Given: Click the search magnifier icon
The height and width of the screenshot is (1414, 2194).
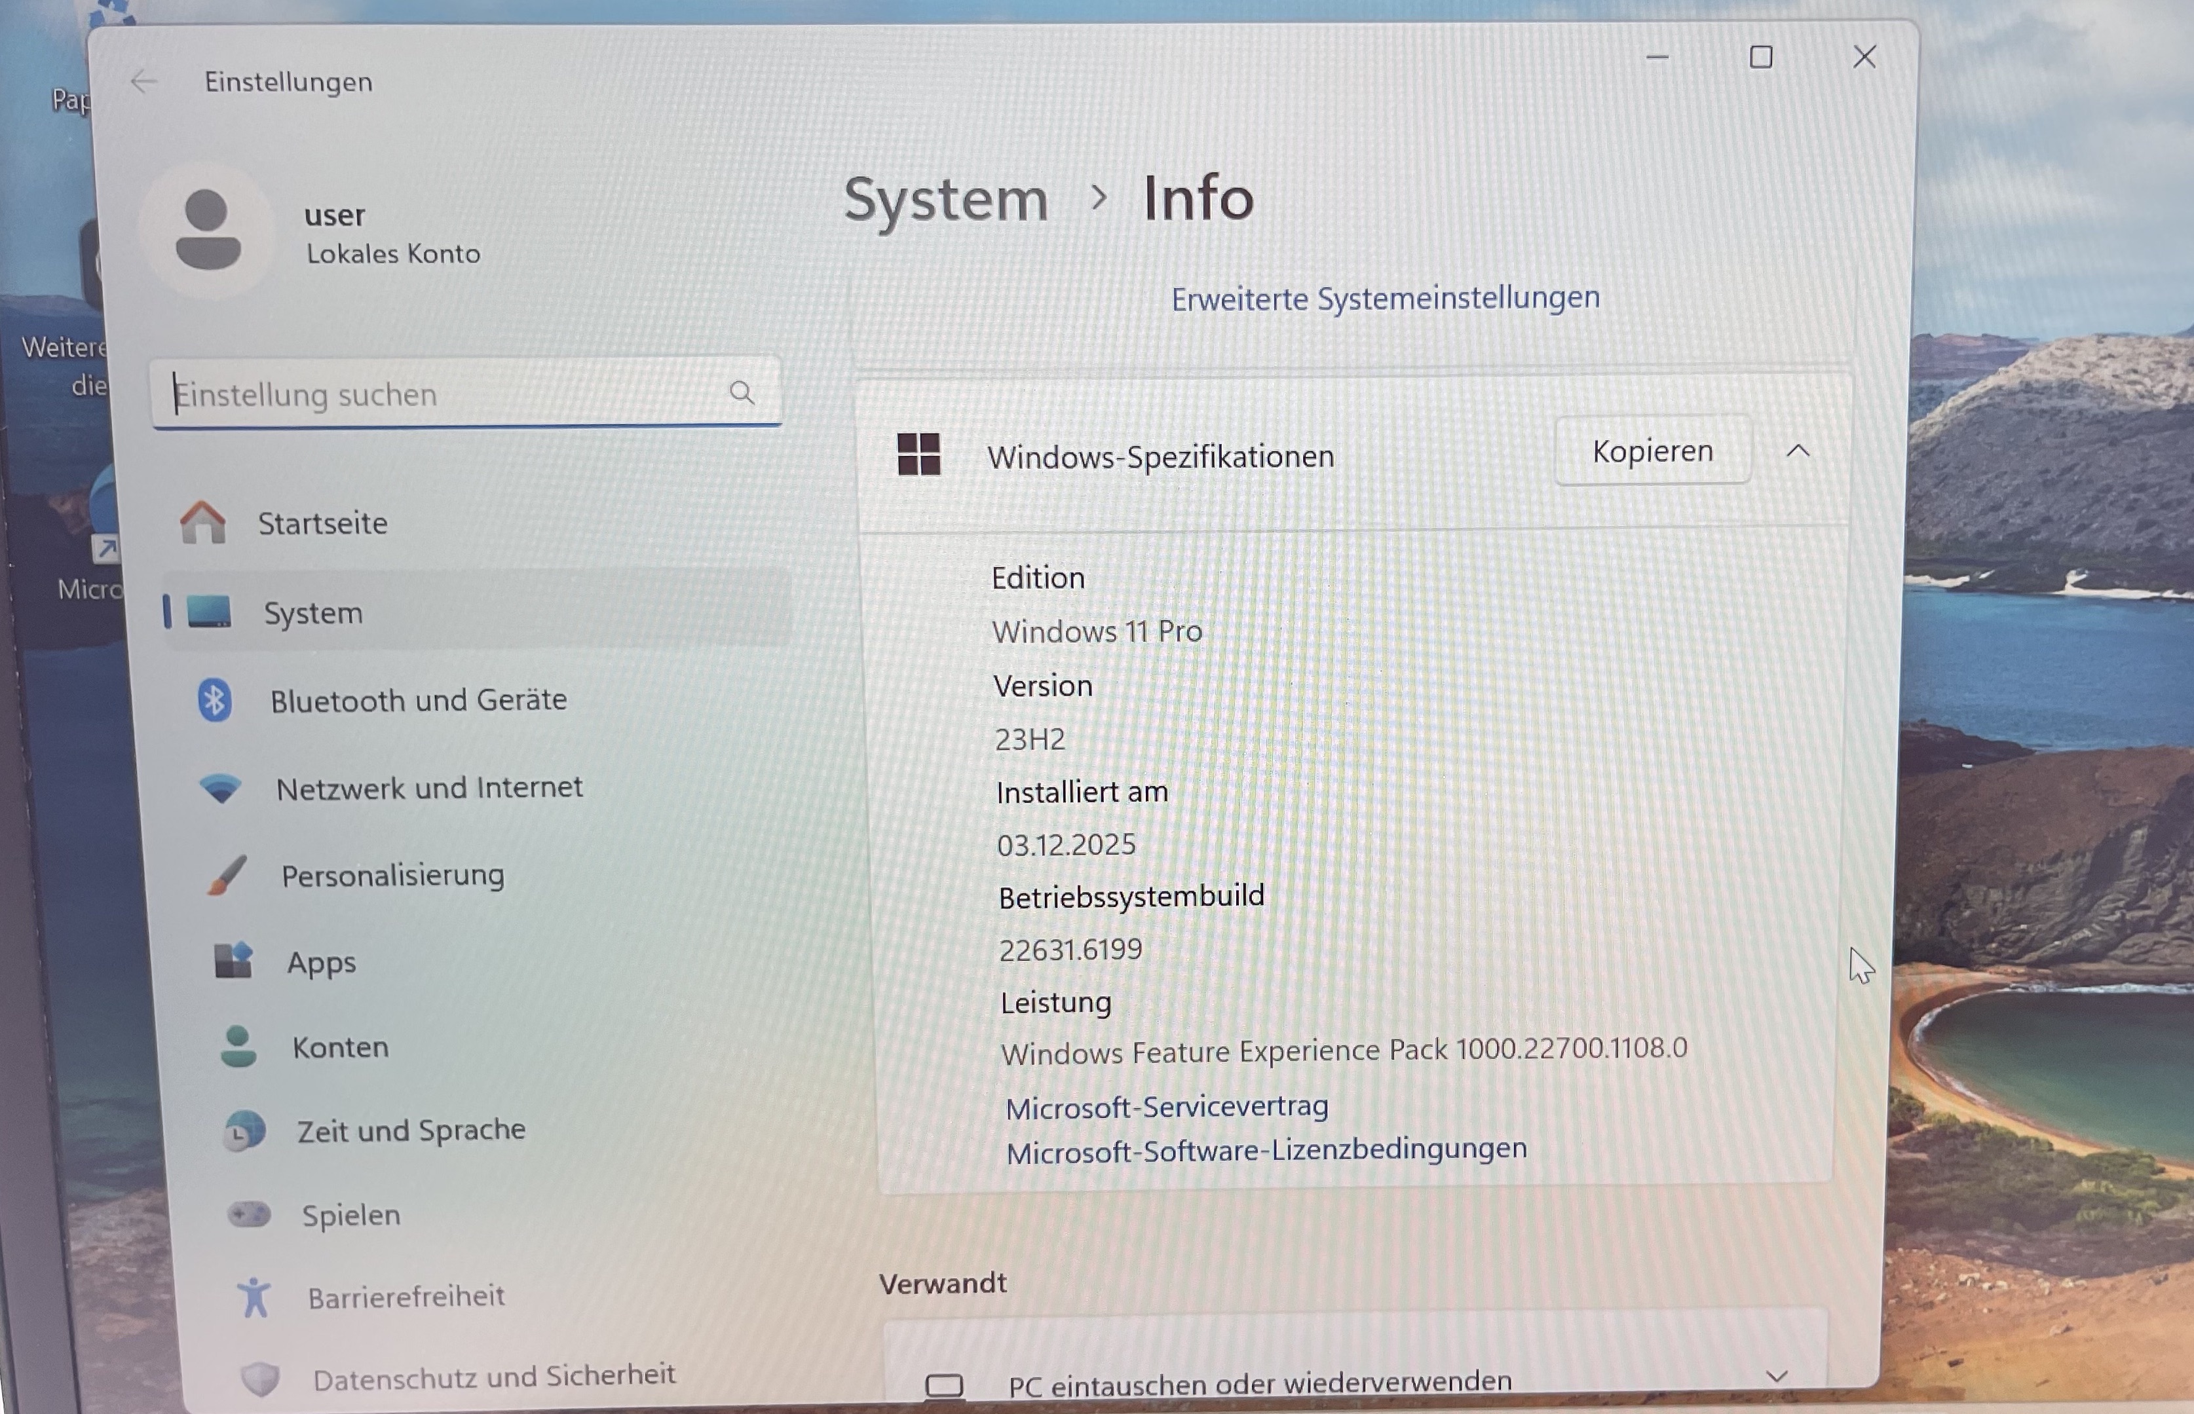Looking at the screenshot, I should coord(742,393).
